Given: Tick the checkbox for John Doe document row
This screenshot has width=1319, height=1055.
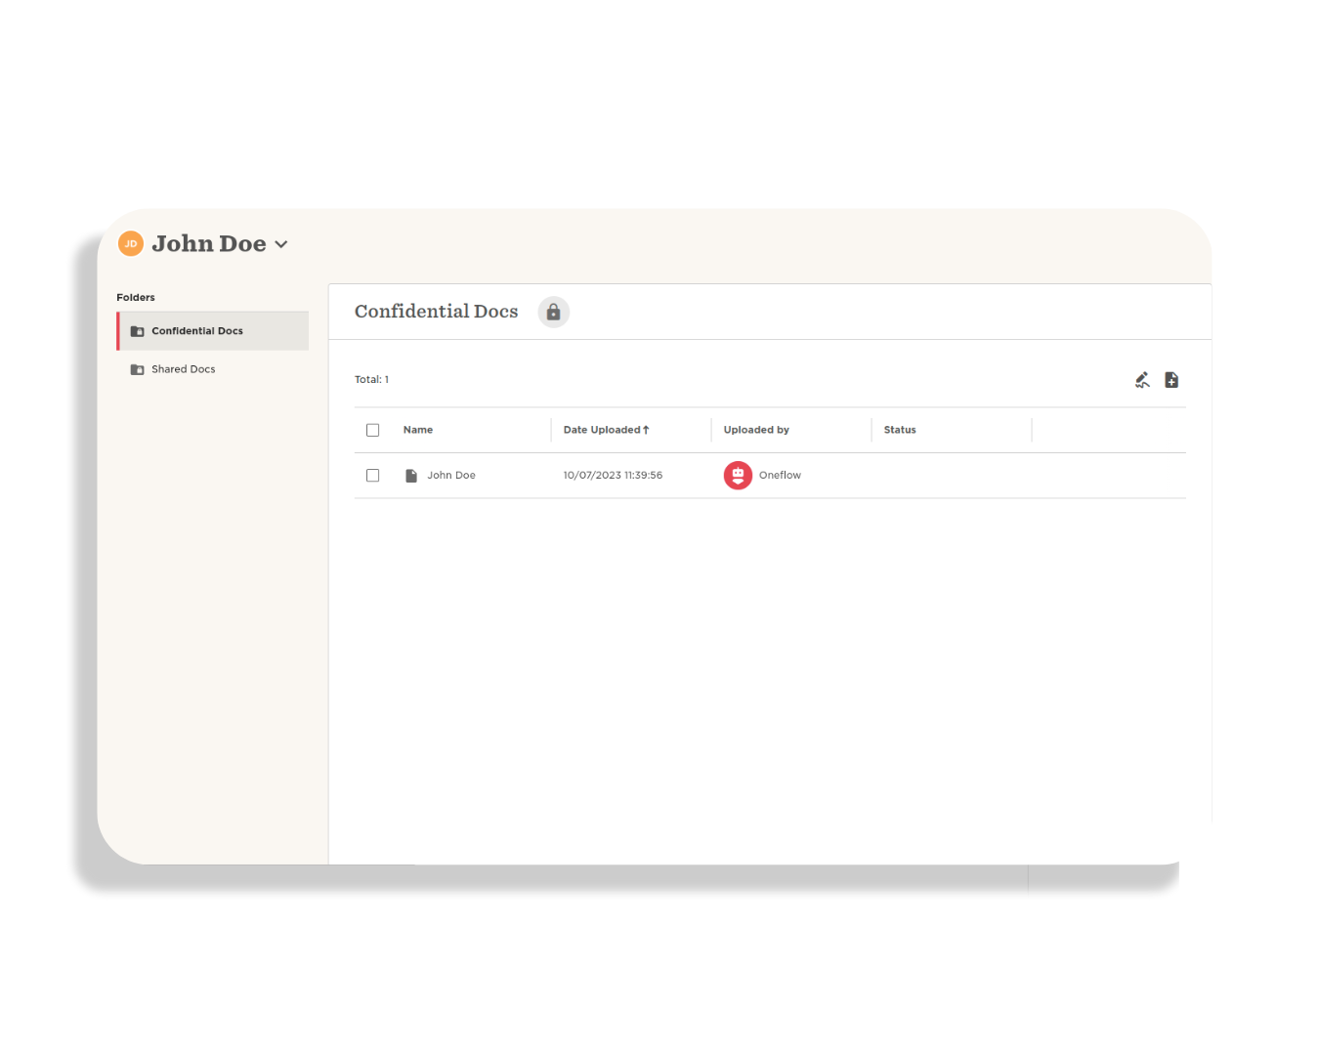Looking at the screenshot, I should point(372,476).
